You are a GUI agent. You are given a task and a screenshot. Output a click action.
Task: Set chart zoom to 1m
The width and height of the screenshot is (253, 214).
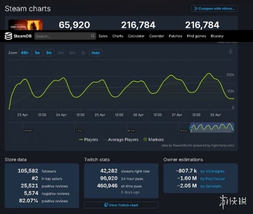(49, 53)
